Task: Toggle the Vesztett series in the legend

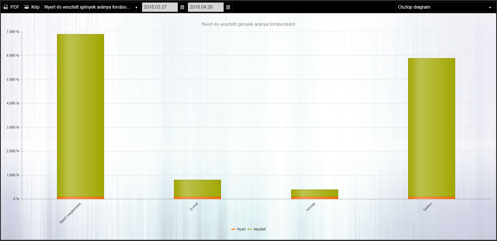Action: pos(257,229)
